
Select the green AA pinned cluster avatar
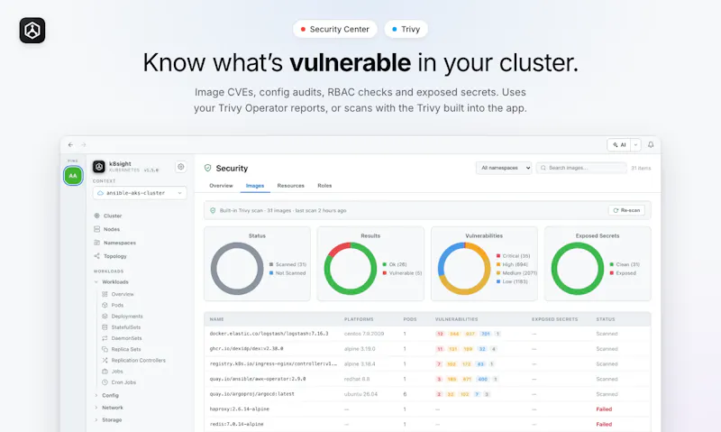click(x=73, y=176)
